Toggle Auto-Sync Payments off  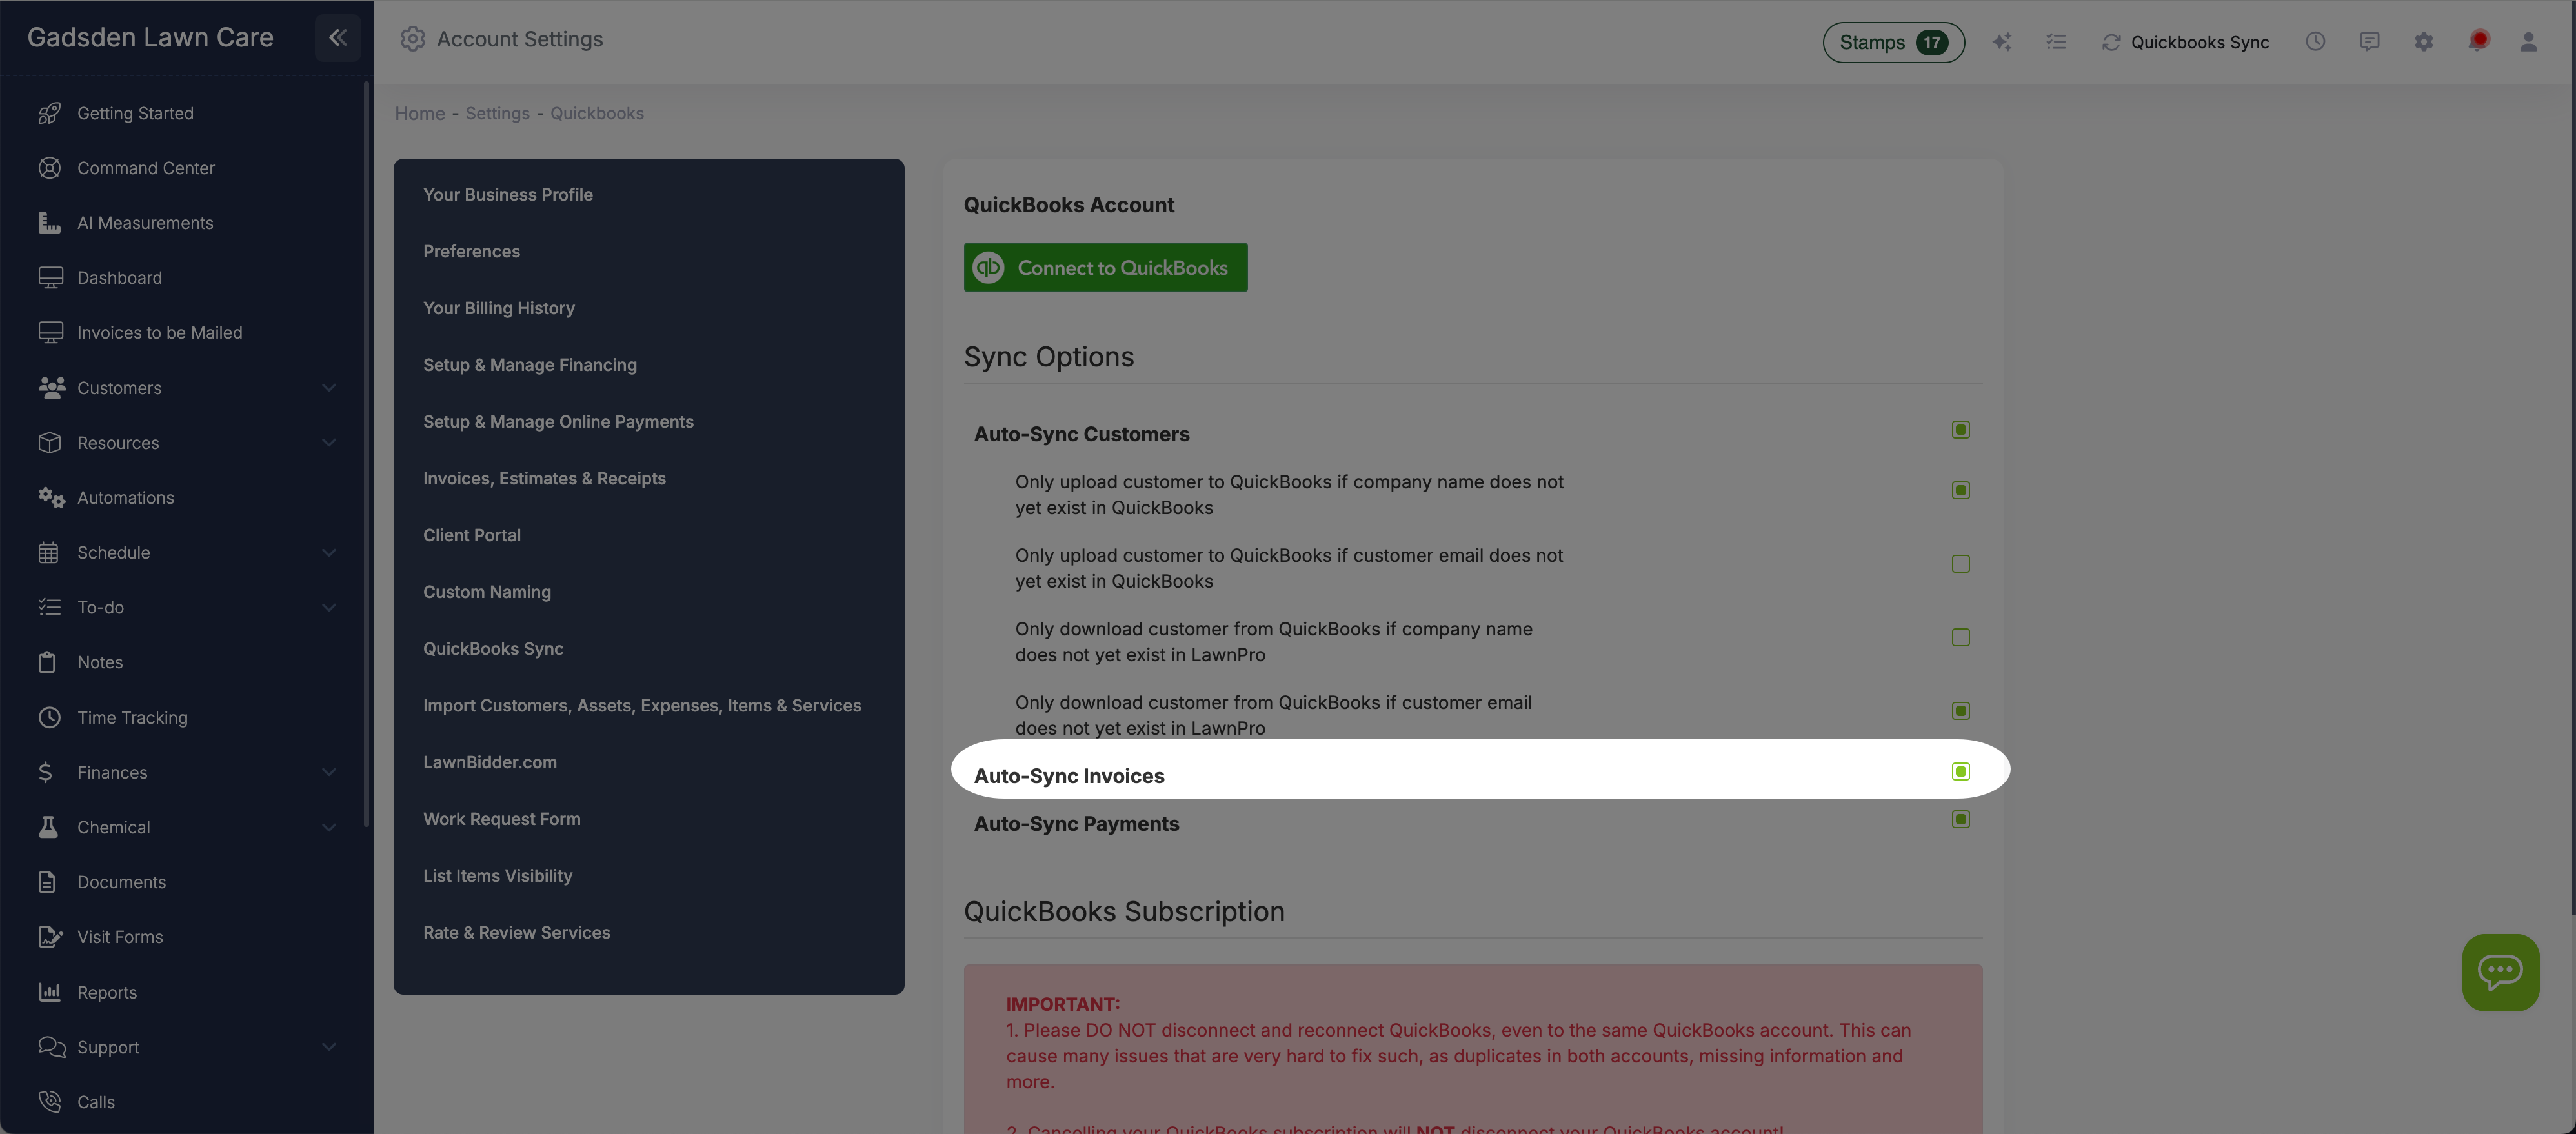[x=1960, y=819]
